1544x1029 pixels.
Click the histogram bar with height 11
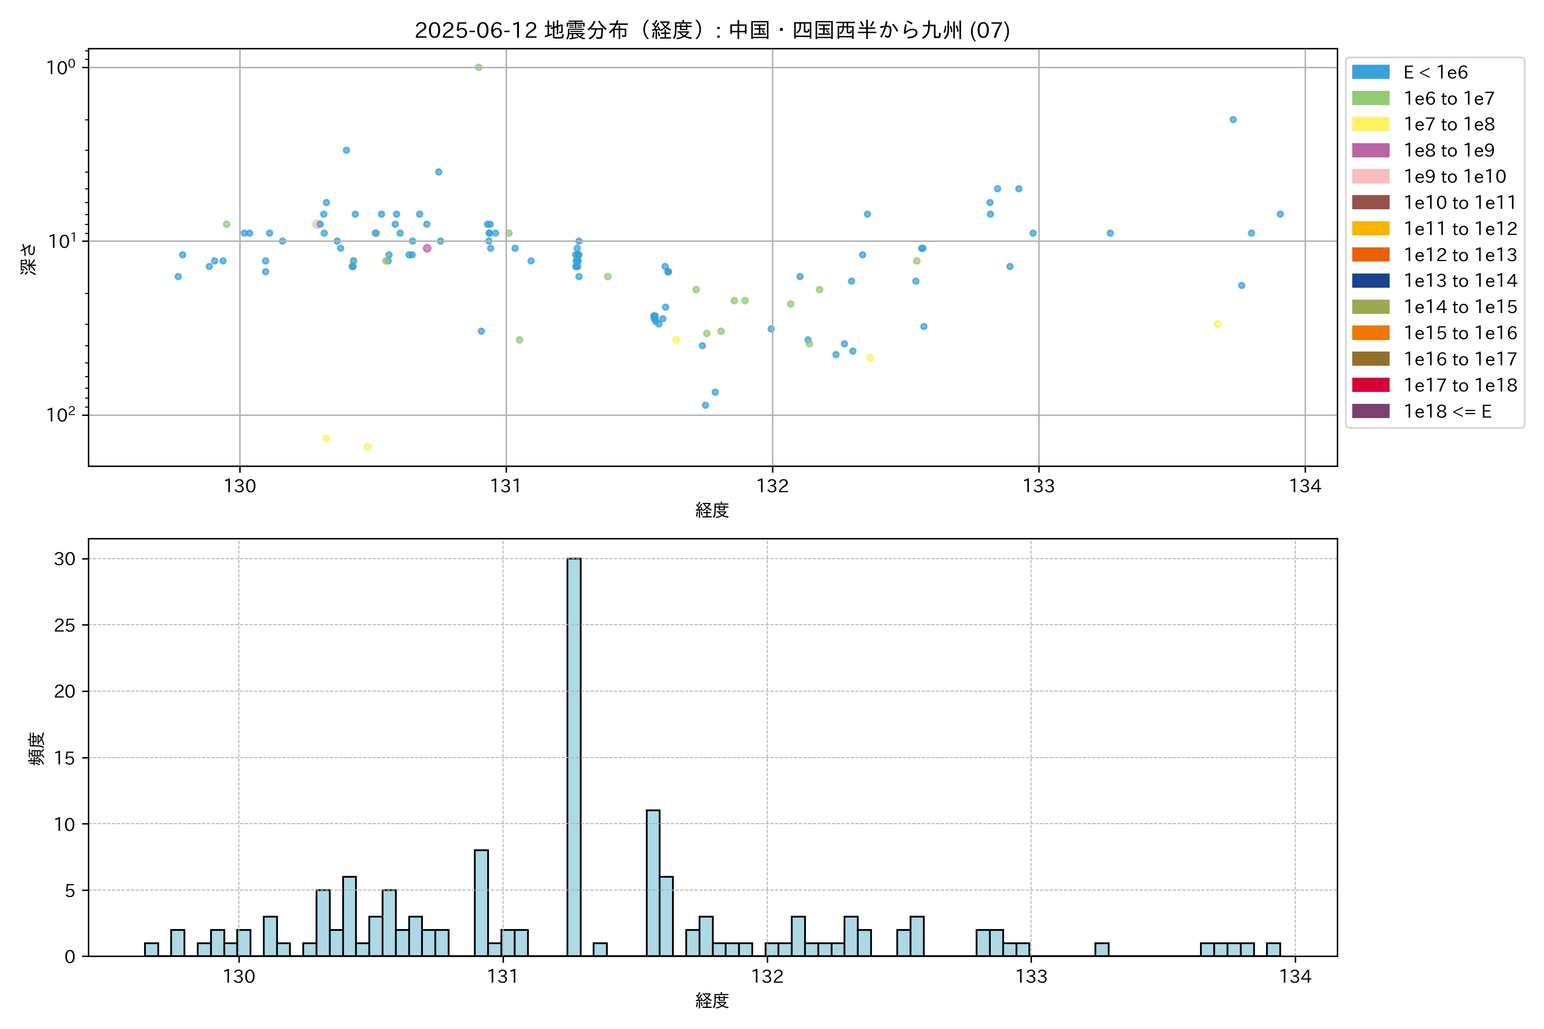coord(652,883)
